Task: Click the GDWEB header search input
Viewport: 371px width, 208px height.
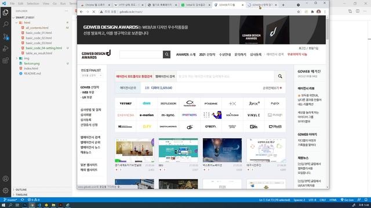Action: tap(141, 54)
